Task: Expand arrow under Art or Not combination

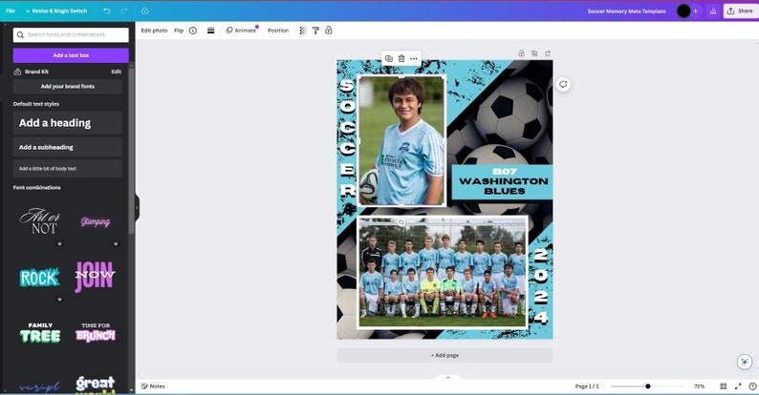Action: 59,244
